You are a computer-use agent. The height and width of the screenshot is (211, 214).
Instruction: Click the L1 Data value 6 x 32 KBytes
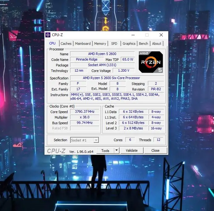(x=133, y=112)
